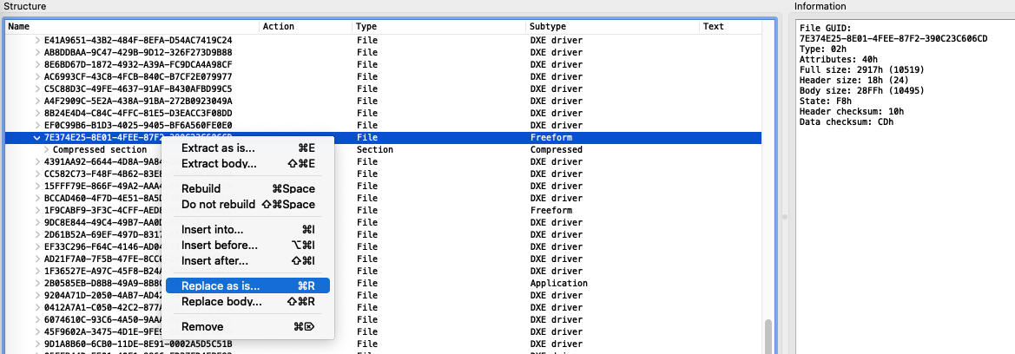The width and height of the screenshot is (1015, 354).
Task: Select row EF33C296-F64C-4146
Action: (383, 246)
